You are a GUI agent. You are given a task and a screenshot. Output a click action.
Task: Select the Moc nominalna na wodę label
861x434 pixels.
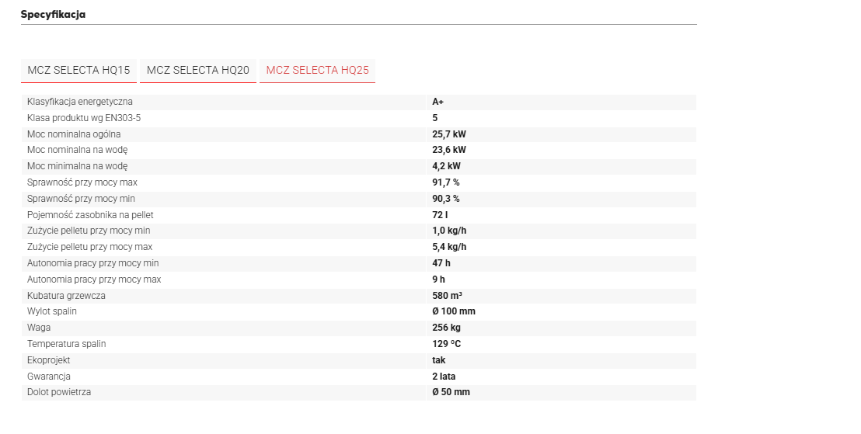(77, 150)
